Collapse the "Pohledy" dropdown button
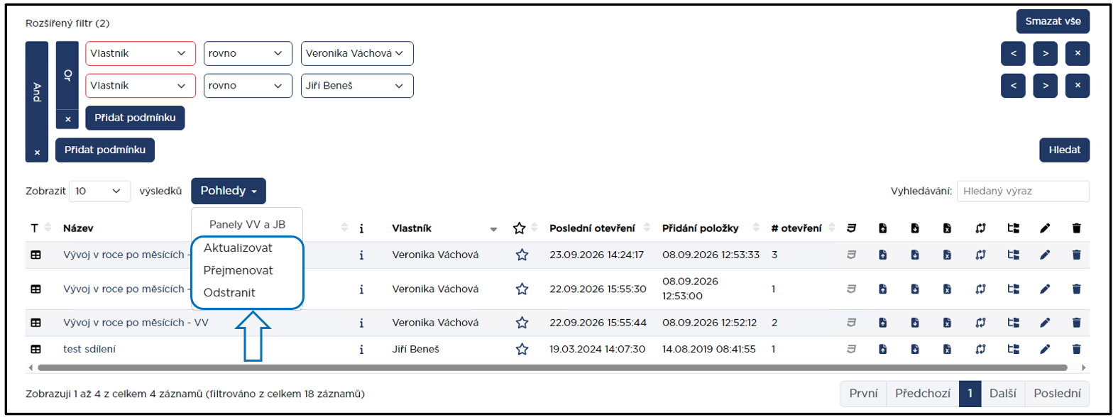1118x417 pixels. click(x=229, y=191)
